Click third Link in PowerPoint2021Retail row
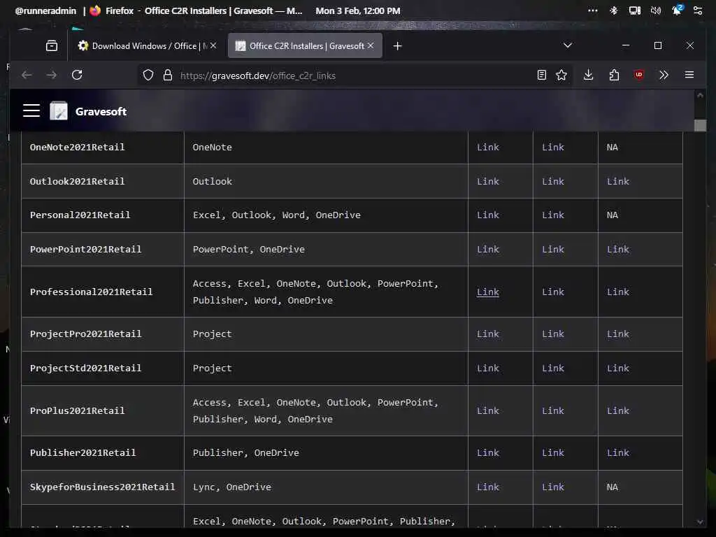The height and width of the screenshot is (537, 716). click(617, 250)
